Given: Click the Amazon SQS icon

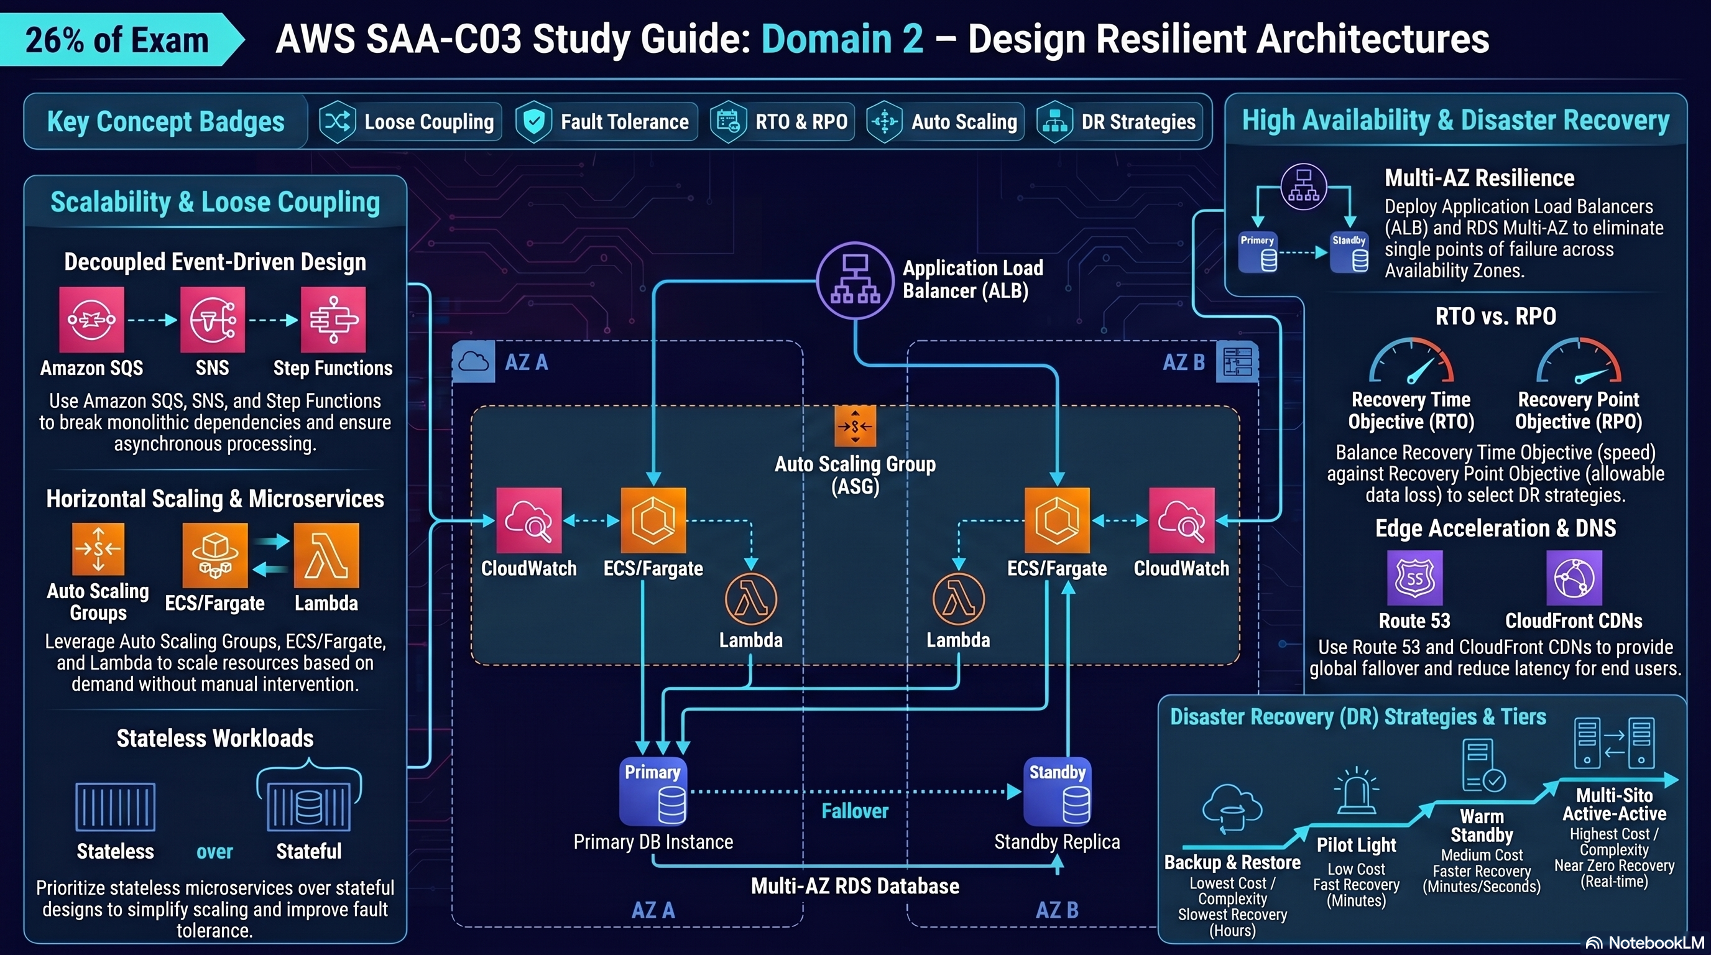Looking at the screenshot, I should click(x=91, y=320).
